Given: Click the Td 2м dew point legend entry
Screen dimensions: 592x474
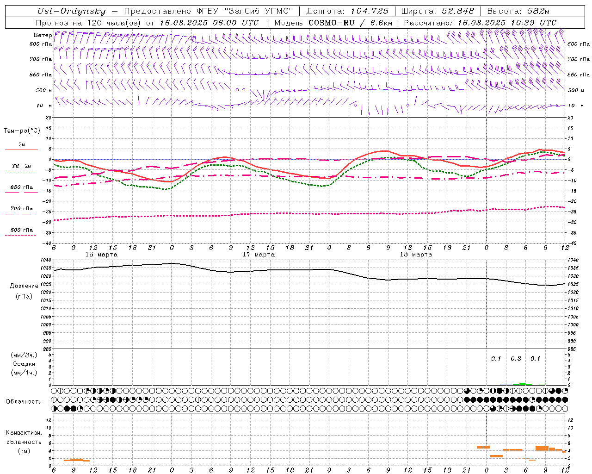Looking at the screenshot, I should 21,166.
